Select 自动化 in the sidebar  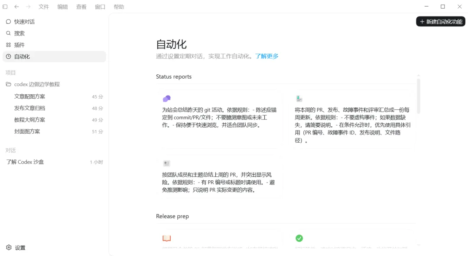(54, 57)
